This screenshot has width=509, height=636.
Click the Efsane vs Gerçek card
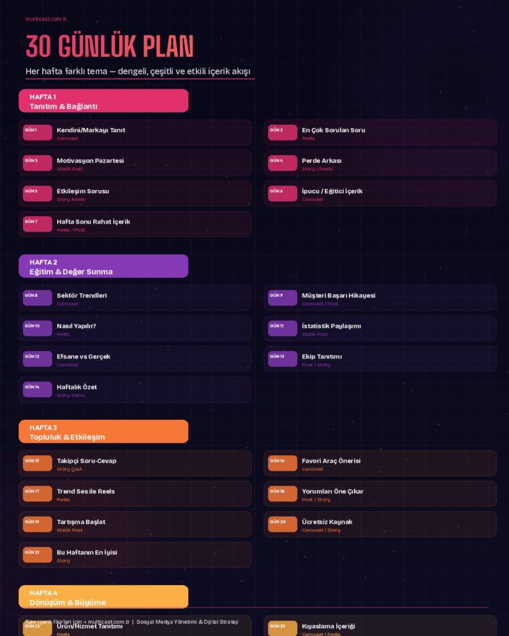135,359
